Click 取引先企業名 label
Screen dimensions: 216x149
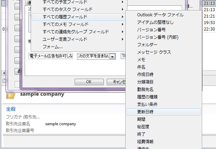point(18,124)
